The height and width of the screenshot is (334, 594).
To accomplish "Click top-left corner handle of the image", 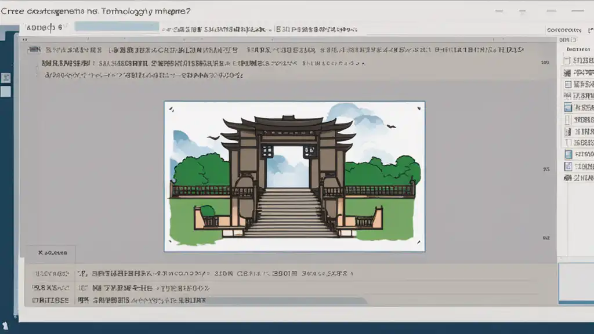I will point(171,109).
